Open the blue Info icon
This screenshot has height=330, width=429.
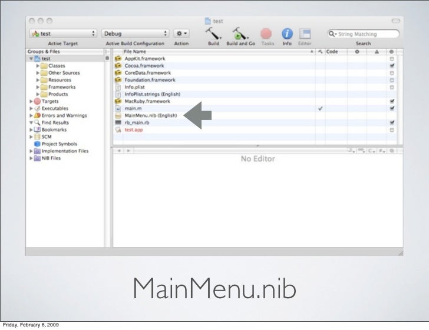click(x=287, y=34)
